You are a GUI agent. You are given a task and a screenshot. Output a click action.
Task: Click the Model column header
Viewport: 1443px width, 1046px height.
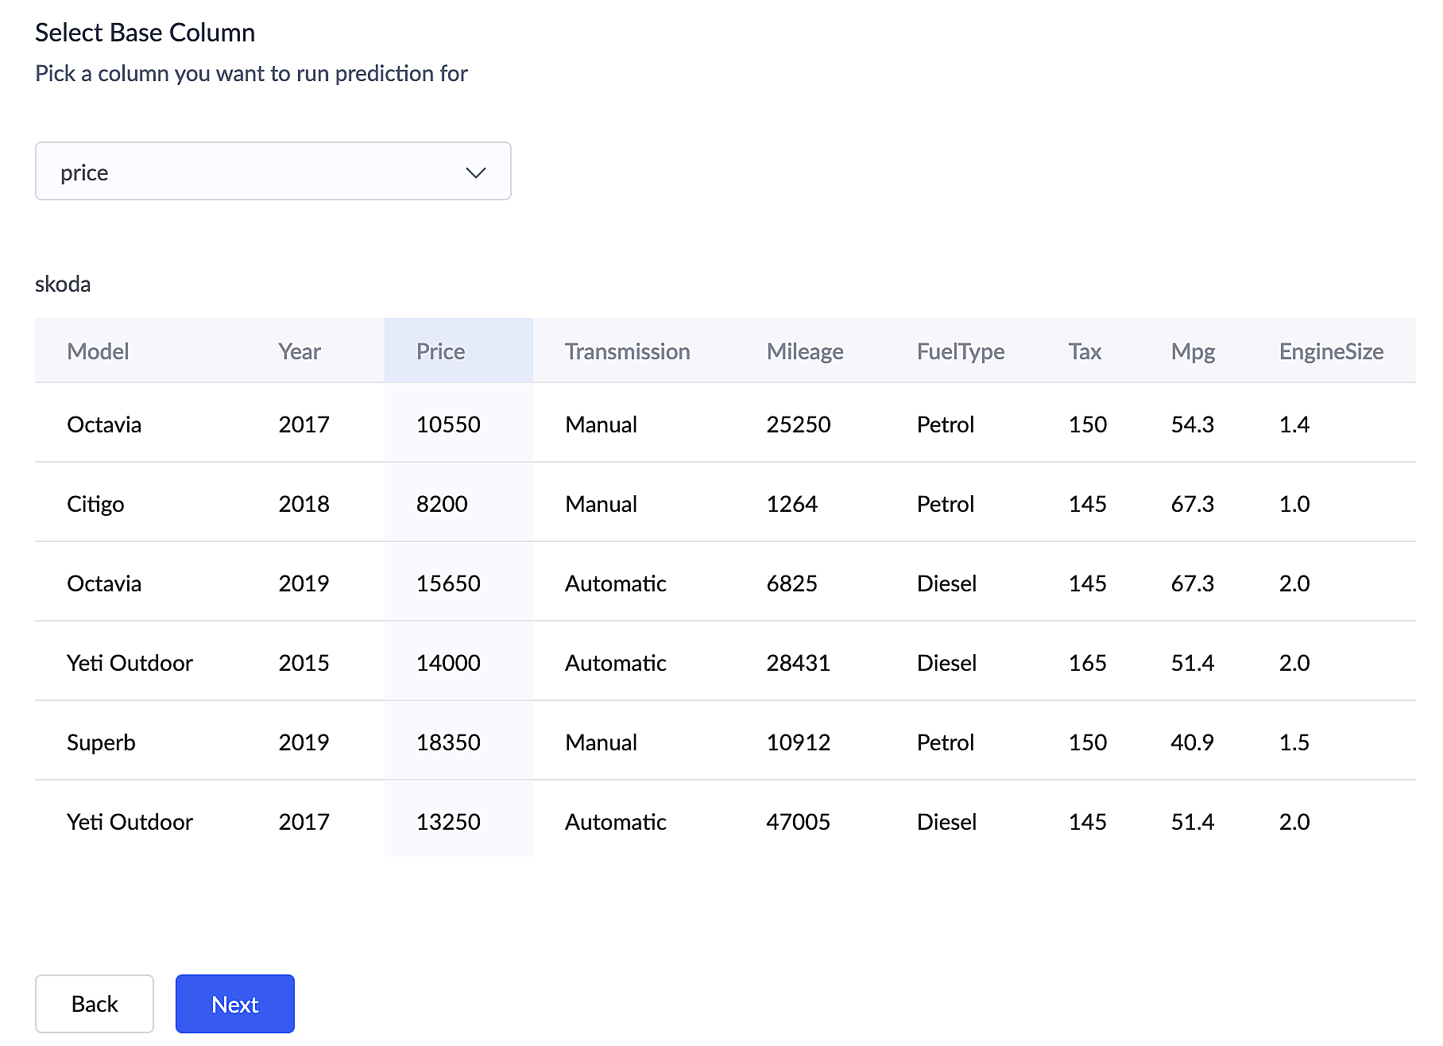(98, 351)
